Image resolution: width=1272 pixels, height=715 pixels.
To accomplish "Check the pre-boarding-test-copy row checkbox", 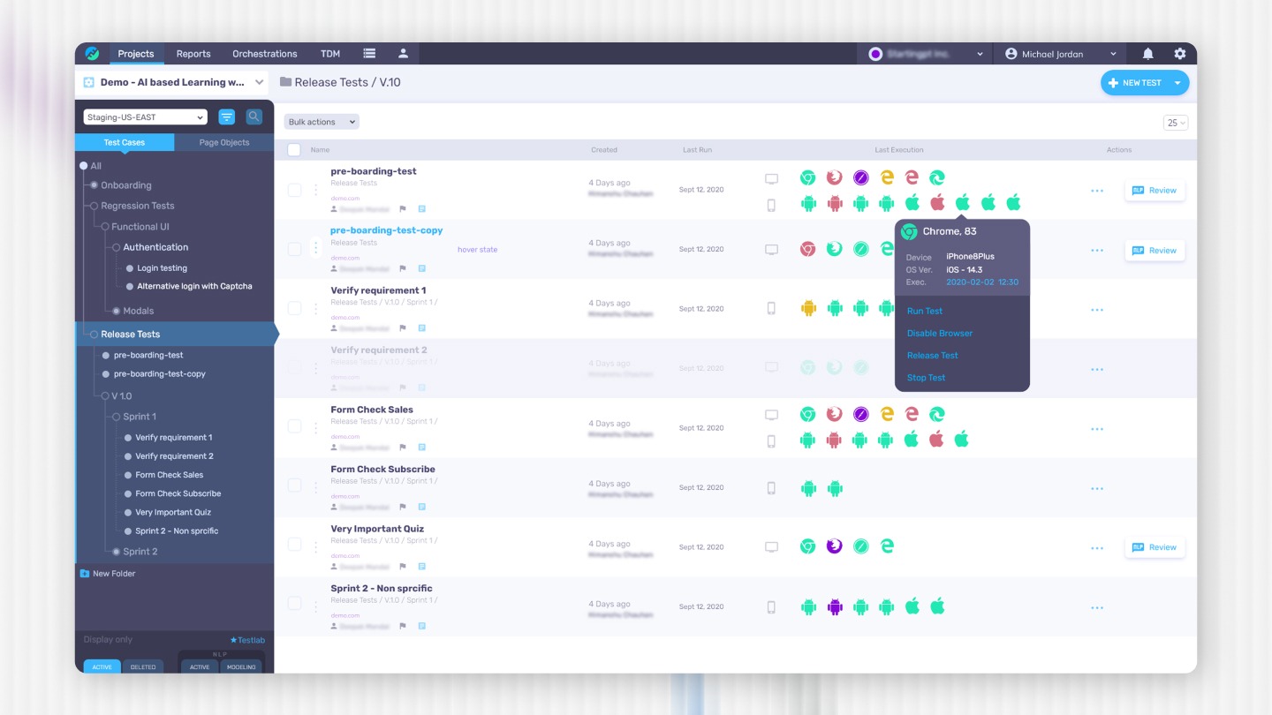I will tap(294, 249).
